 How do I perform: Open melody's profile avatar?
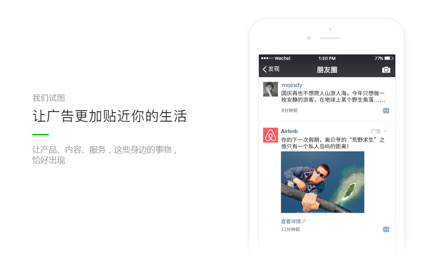(270, 89)
